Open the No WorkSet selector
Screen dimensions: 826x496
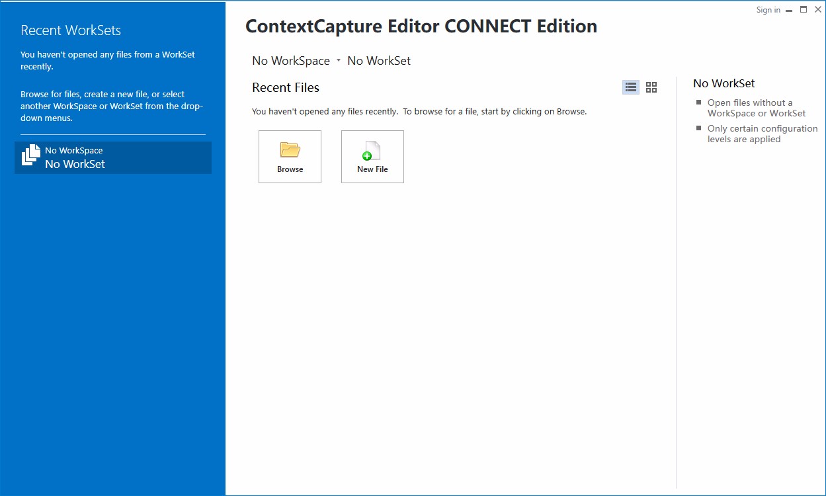coord(378,60)
